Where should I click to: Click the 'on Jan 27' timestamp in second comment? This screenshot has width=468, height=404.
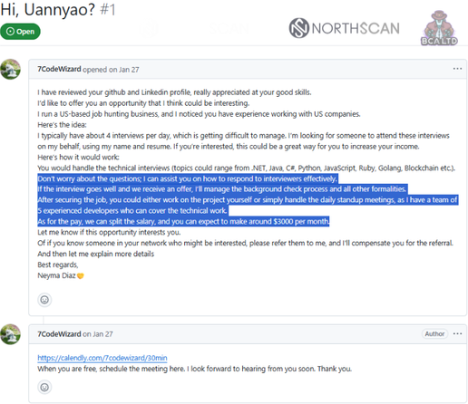pyautogui.click(x=98, y=334)
